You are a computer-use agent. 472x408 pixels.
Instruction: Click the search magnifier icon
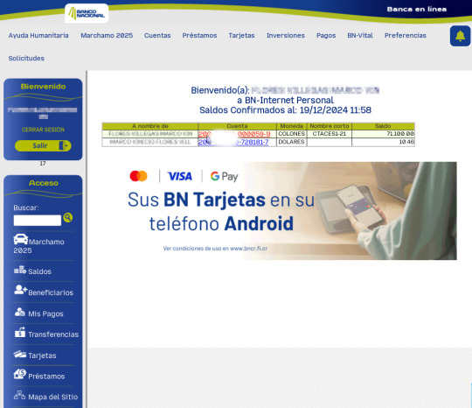point(67,217)
